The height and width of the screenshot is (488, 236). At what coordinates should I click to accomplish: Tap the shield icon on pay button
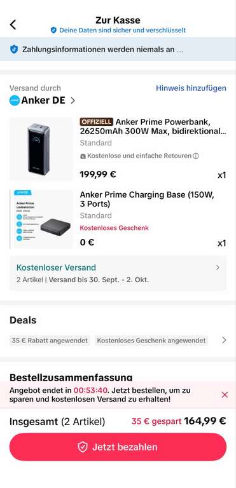tap(83, 447)
